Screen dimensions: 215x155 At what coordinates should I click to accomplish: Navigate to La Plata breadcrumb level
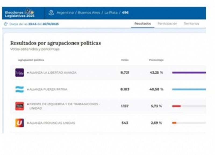[111, 13]
